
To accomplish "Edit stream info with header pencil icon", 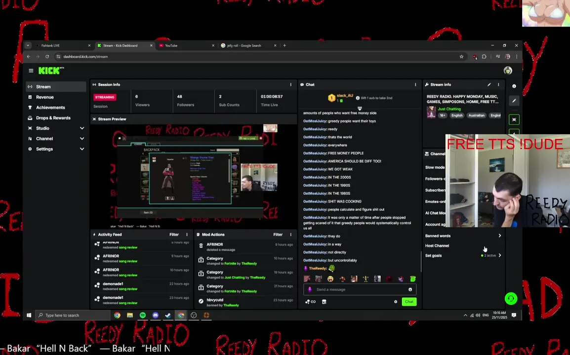I will coord(489,85).
